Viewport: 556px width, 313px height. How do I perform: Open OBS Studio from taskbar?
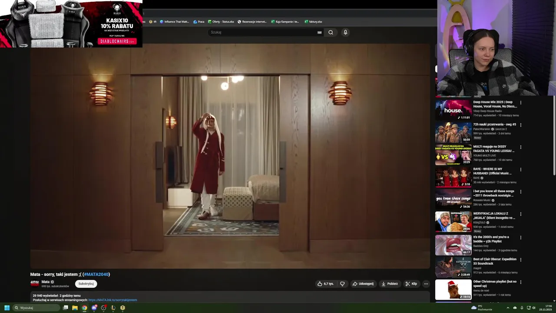click(x=103, y=308)
